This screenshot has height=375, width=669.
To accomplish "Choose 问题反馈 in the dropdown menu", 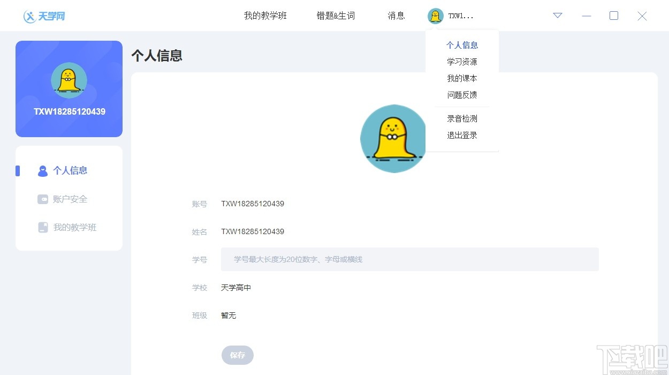I will (461, 95).
